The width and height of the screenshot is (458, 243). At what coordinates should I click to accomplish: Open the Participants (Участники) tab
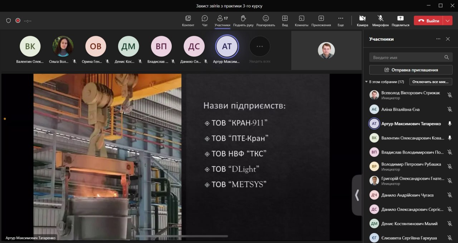click(222, 20)
